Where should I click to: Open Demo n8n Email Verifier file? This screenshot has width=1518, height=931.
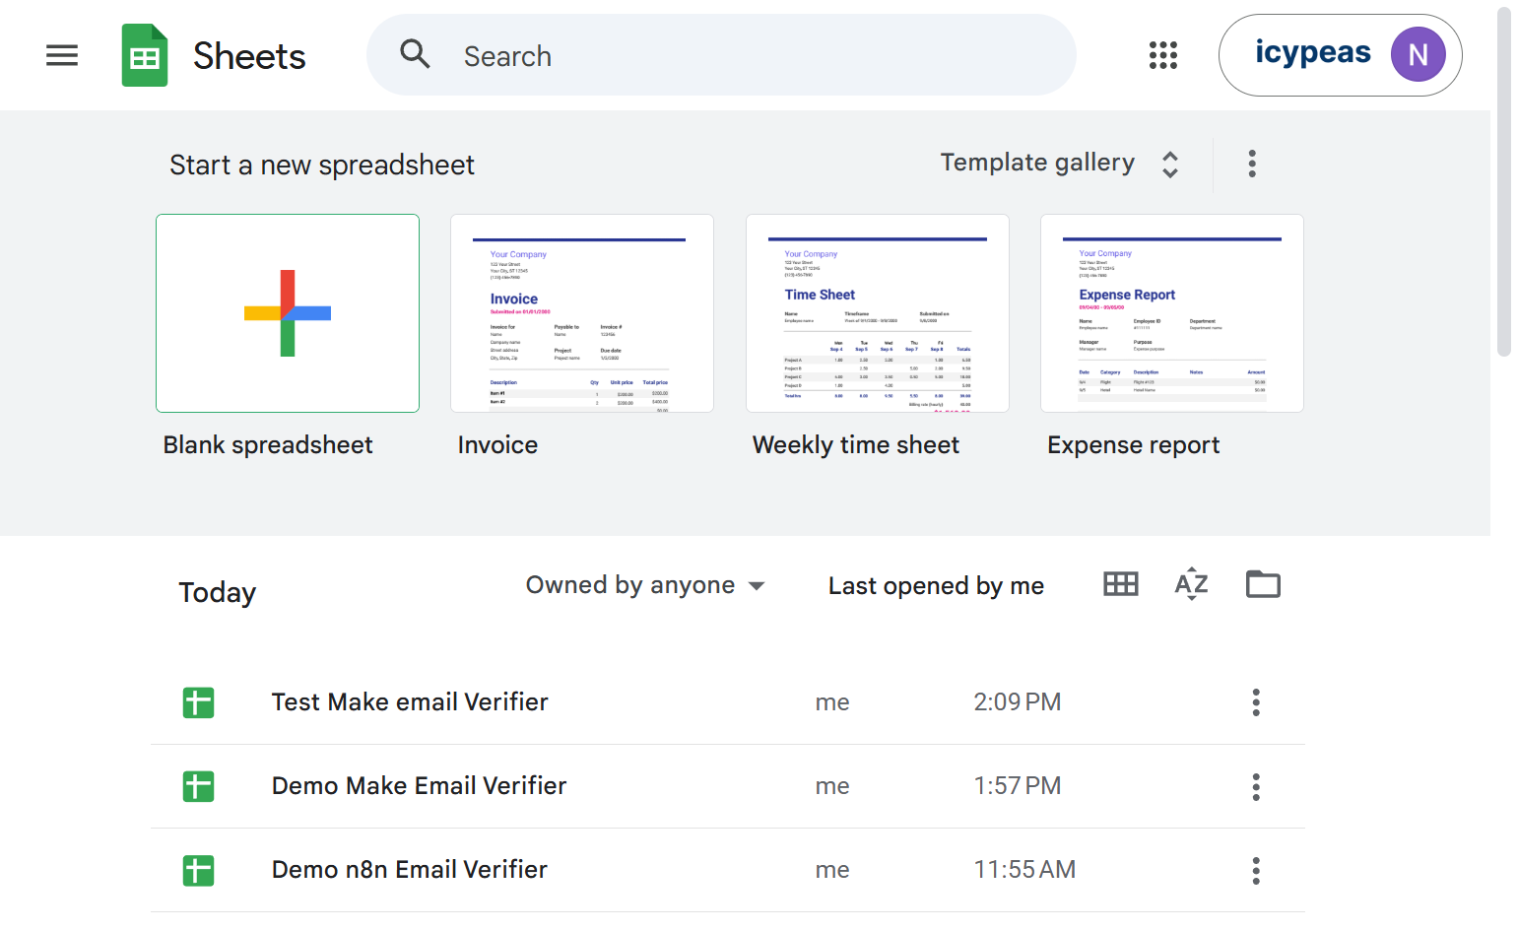tap(728, 870)
